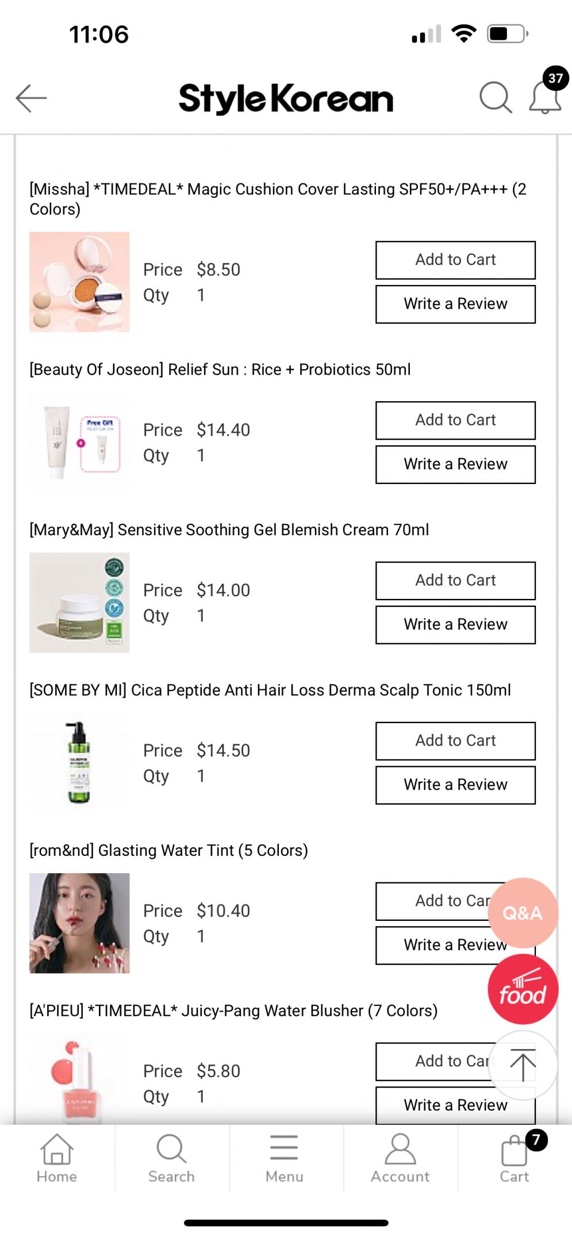
Task: Open the Account tab
Action: point(400,1158)
